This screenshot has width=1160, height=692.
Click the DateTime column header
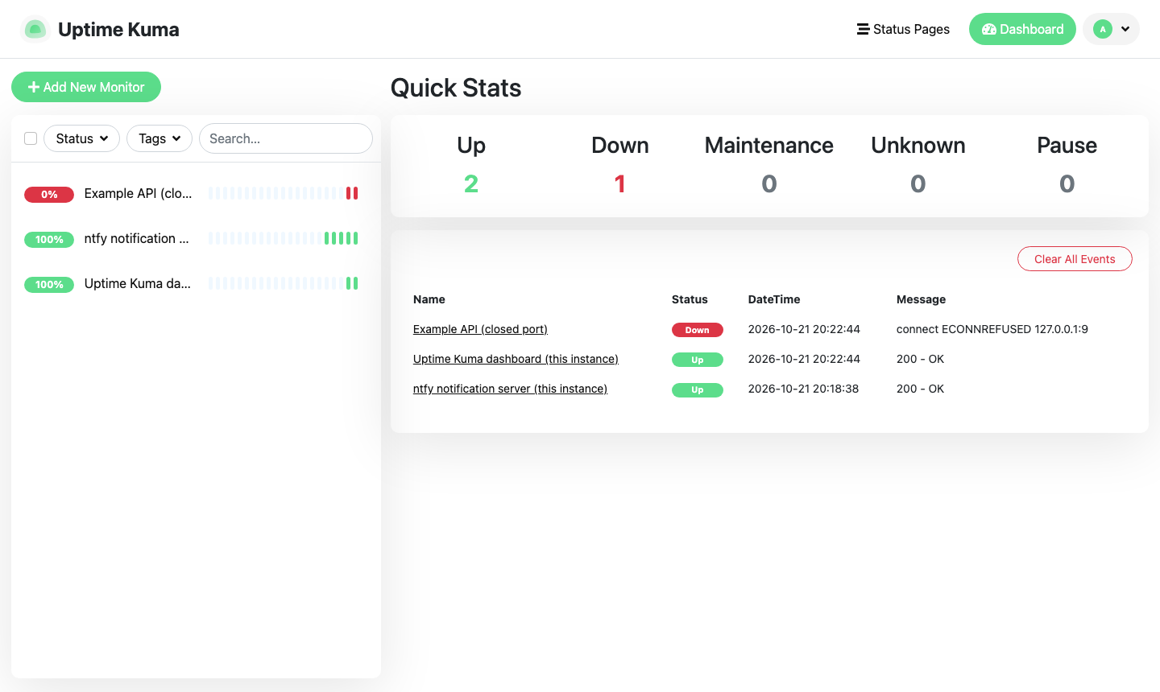pos(774,299)
